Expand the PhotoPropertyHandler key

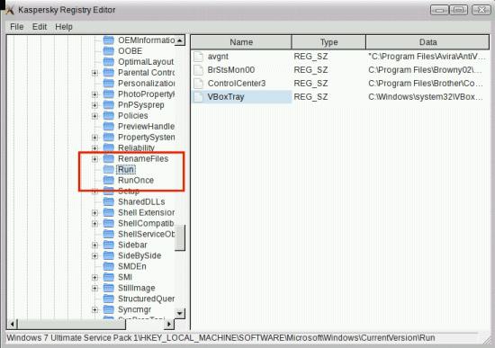coord(94,94)
